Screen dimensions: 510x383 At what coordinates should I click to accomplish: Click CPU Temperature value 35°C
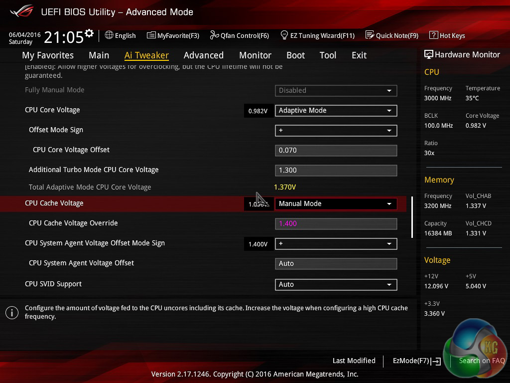(x=472, y=98)
